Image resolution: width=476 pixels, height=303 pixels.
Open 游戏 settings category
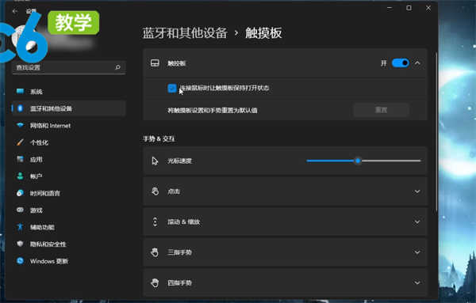[68, 210]
